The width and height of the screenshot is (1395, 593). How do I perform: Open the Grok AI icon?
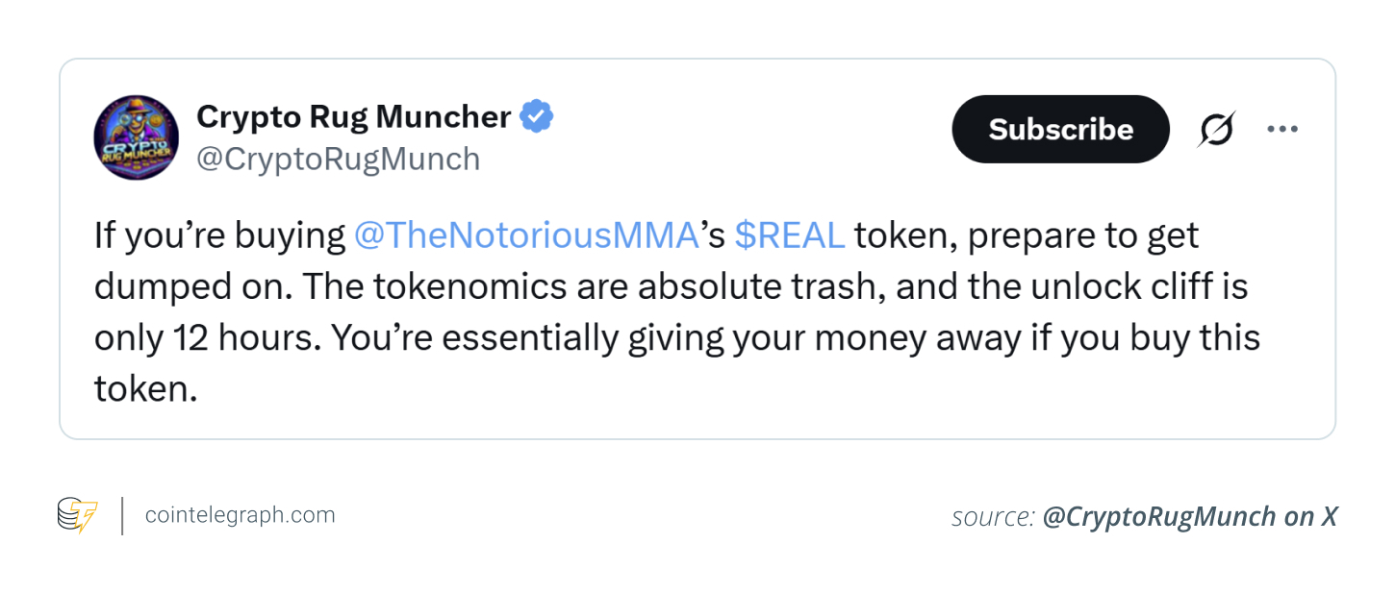(x=1214, y=129)
